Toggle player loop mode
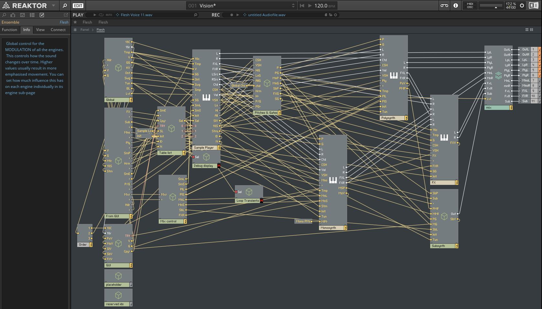The height and width of the screenshot is (309, 542). [x=101, y=15]
